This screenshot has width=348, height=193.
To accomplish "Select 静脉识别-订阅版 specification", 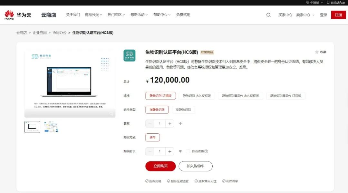I will tap(160, 96).
